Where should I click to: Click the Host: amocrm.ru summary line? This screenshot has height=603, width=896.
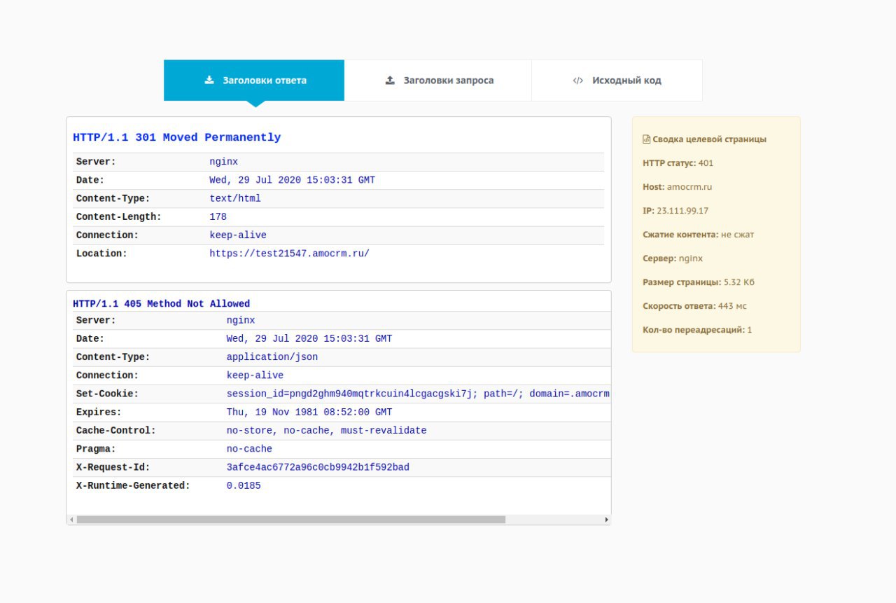pyautogui.click(x=678, y=187)
